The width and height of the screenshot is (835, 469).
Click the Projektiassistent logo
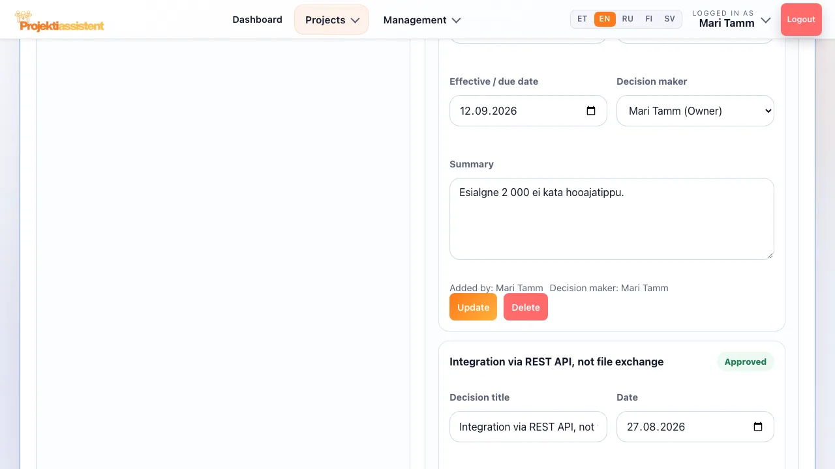pos(59,21)
